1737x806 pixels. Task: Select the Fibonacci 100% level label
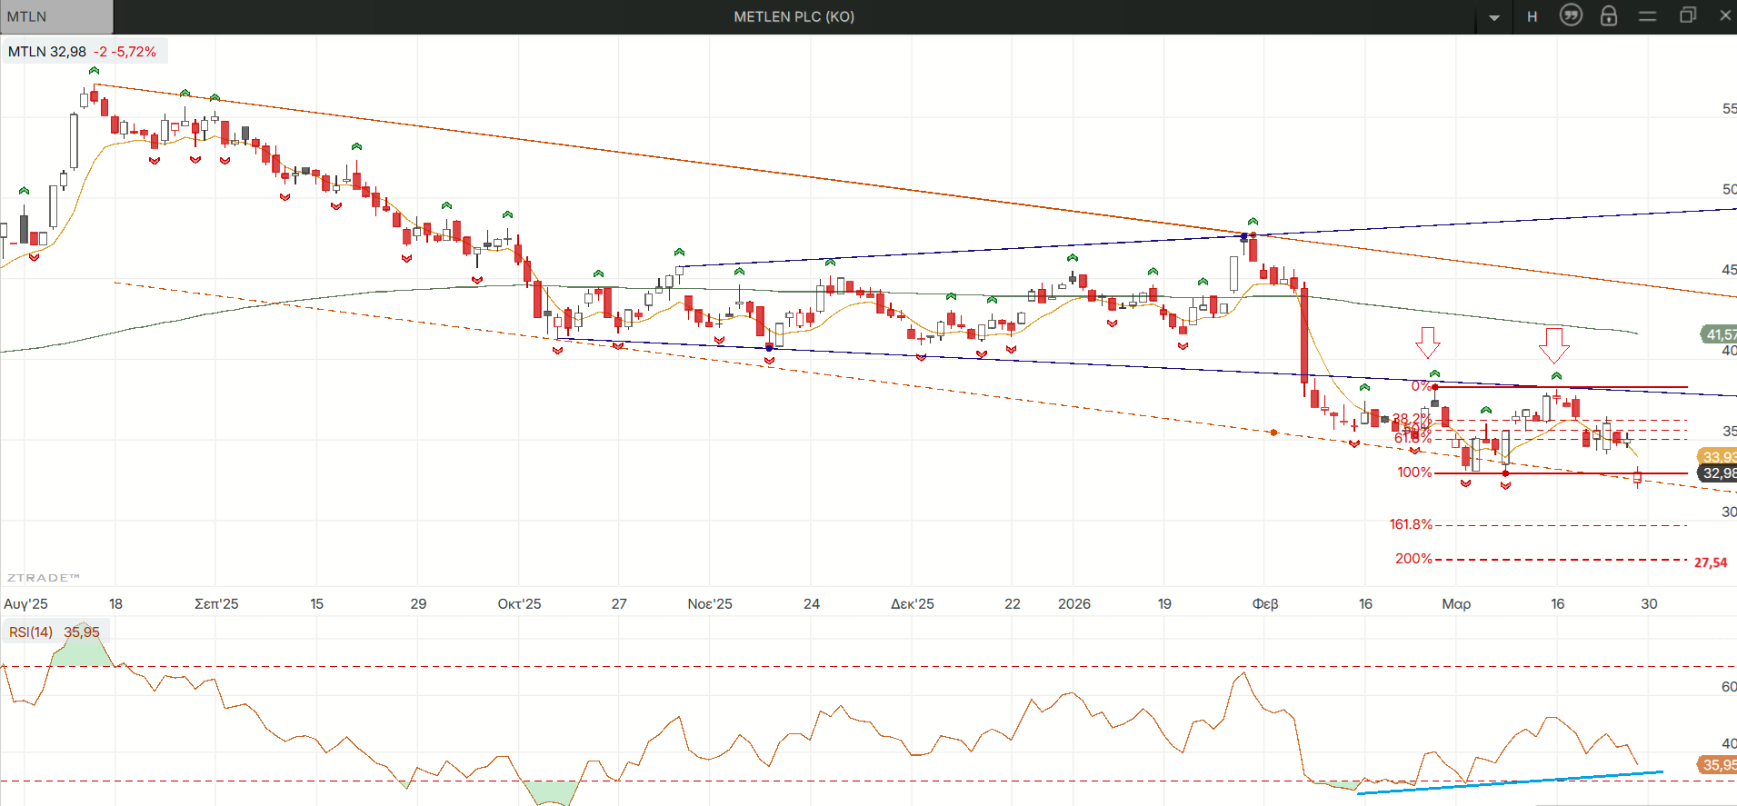pos(1414,473)
